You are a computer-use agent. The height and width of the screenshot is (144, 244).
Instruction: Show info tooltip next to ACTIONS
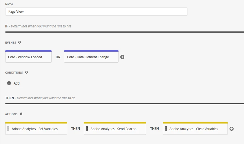click(21, 114)
